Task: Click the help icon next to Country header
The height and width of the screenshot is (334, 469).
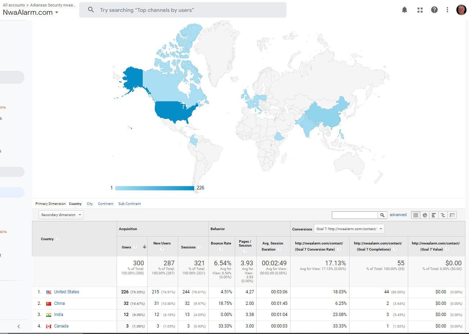Action: 58,239
